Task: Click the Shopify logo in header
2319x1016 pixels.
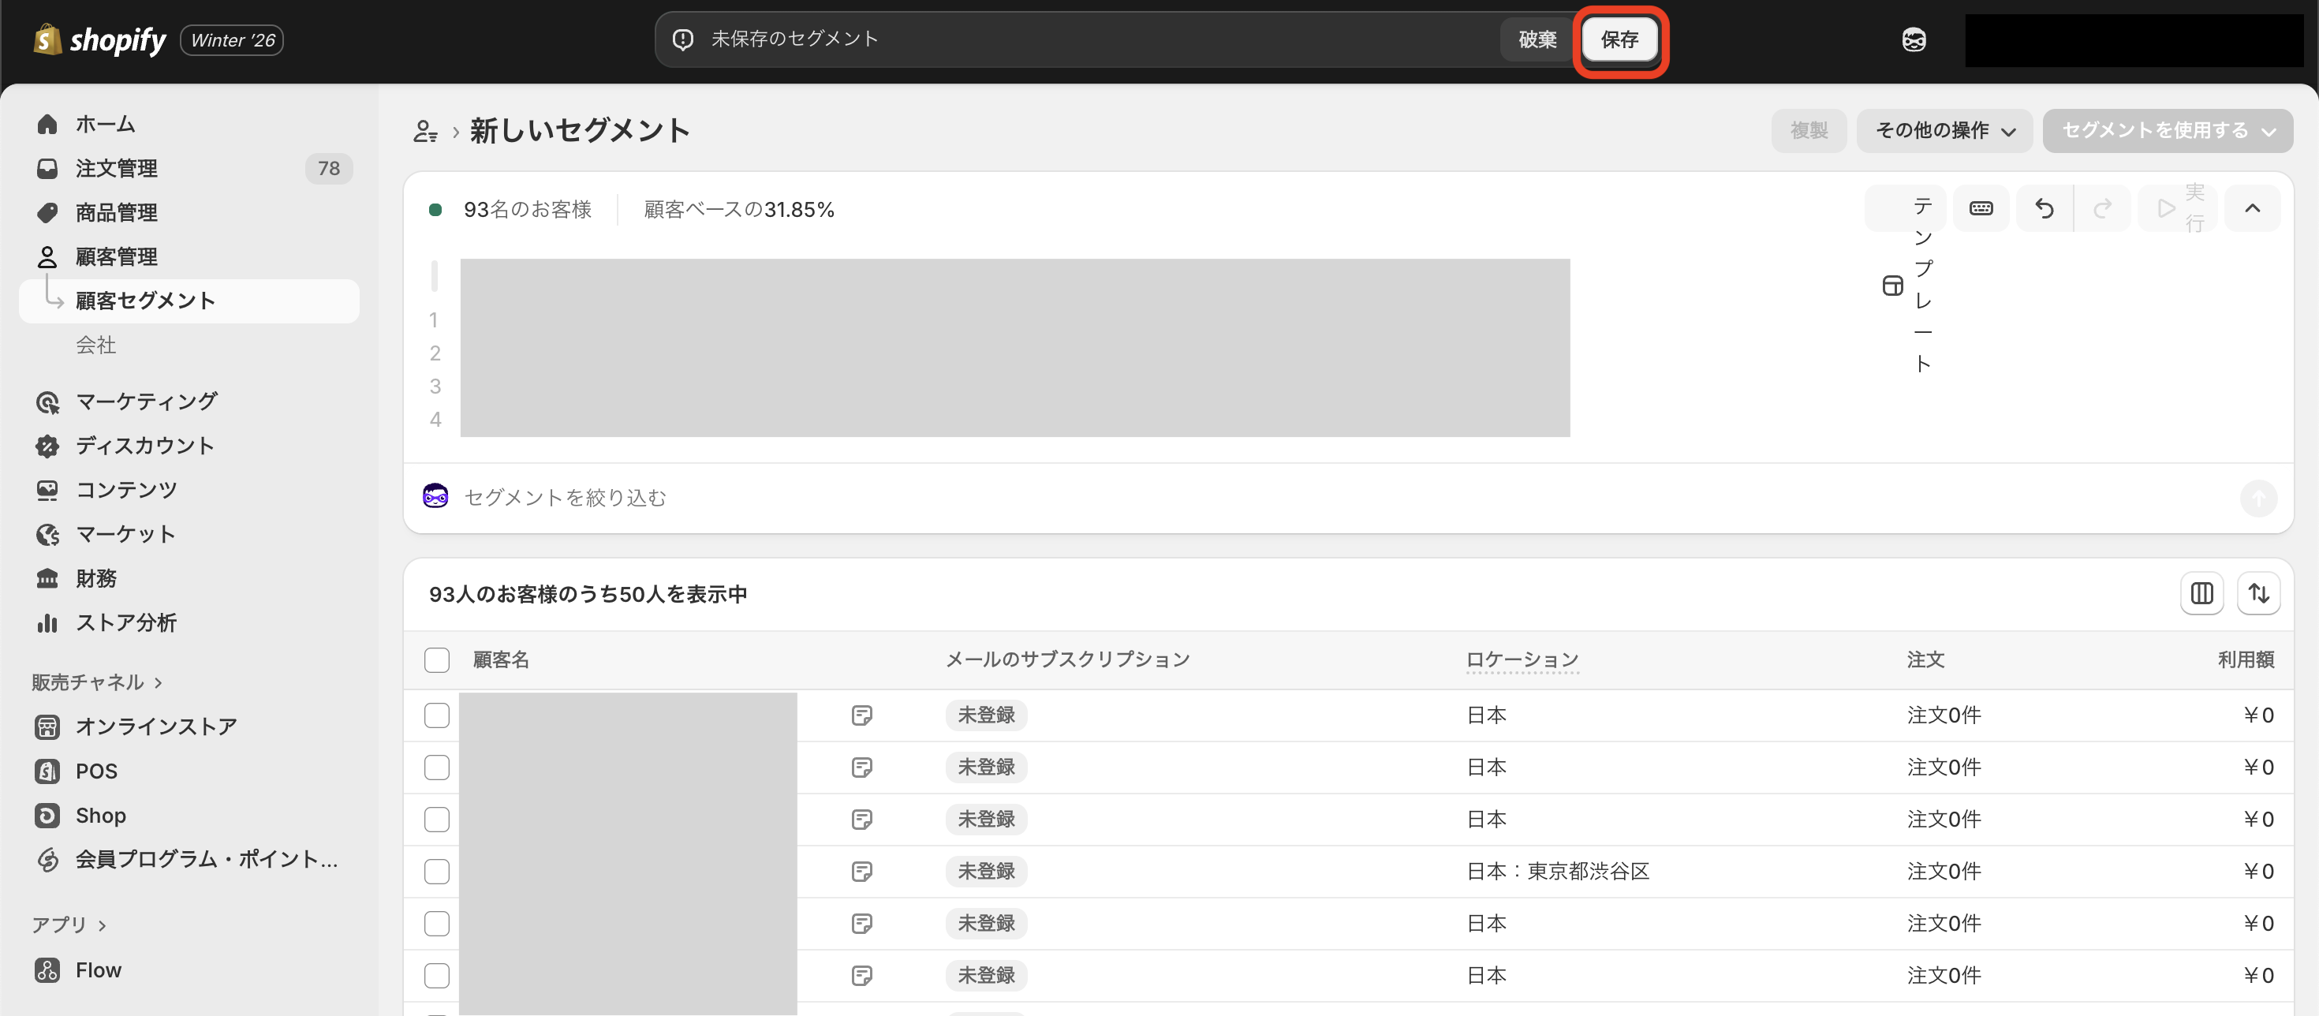Action: pos(99,39)
